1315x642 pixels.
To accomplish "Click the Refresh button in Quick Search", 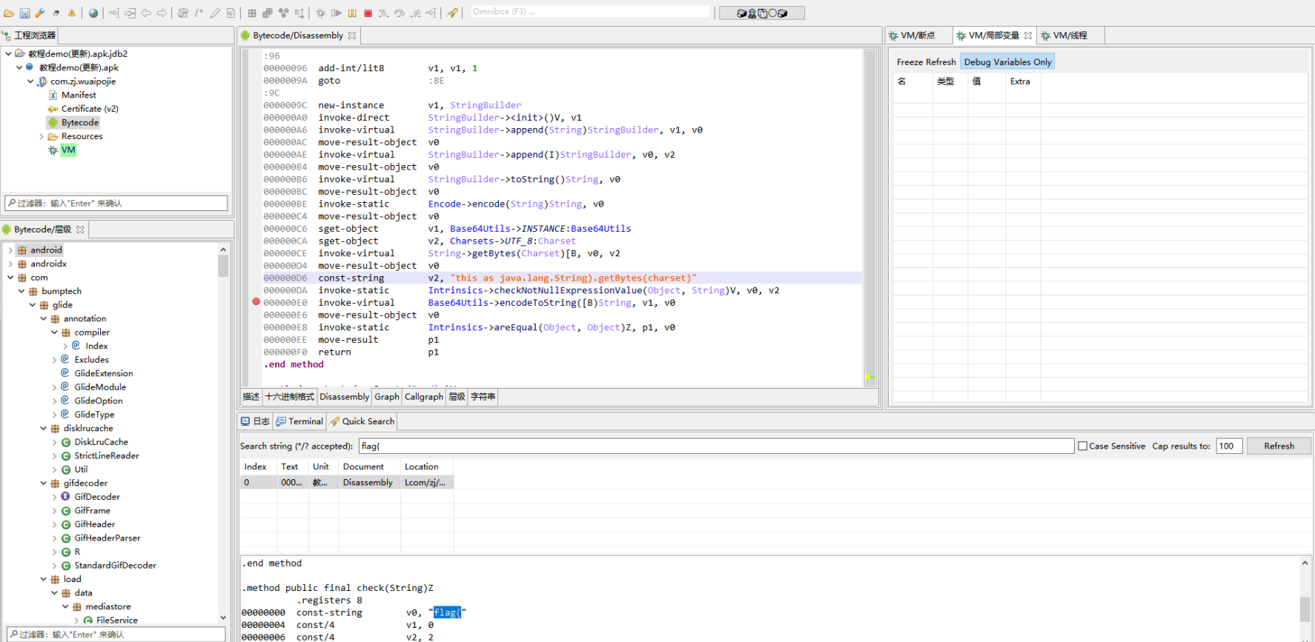I will (x=1279, y=446).
